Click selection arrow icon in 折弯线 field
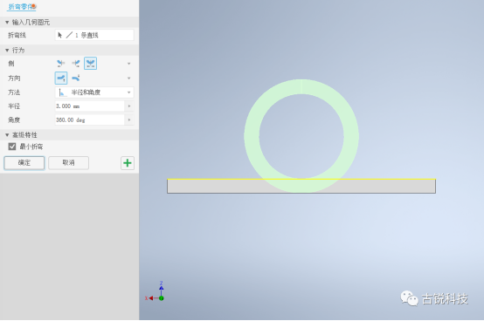Screen dimensions: 484x321 point(60,35)
